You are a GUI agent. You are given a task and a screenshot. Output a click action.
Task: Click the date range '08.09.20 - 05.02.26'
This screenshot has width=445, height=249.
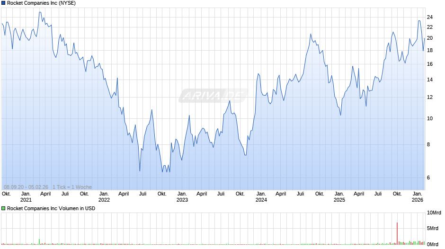26,187
